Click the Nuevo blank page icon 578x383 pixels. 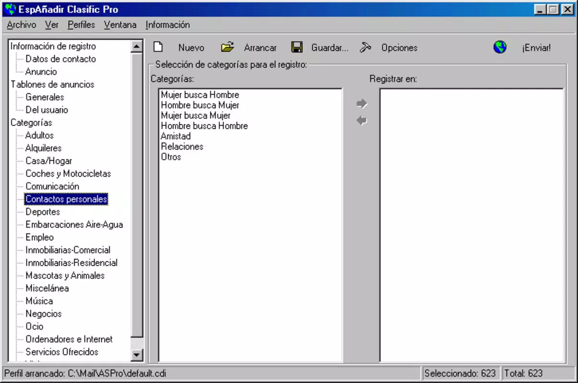[158, 47]
